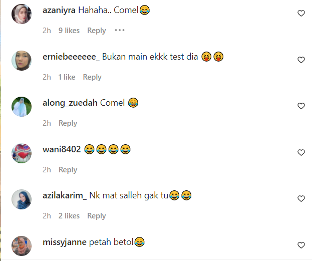Show who gave 1 like to erniebeeeeee_
312x261 pixels.
pyautogui.click(x=67, y=77)
